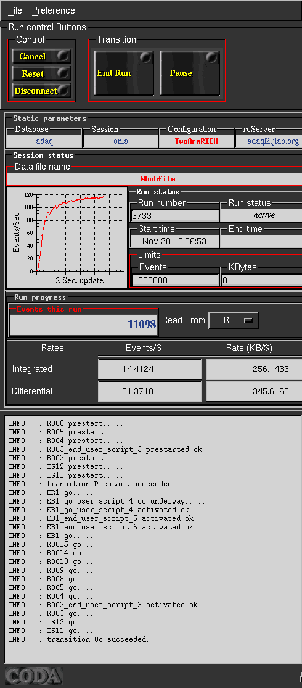Click the Events/Sec rate graph
302x688 pixels.
[x=67, y=237]
